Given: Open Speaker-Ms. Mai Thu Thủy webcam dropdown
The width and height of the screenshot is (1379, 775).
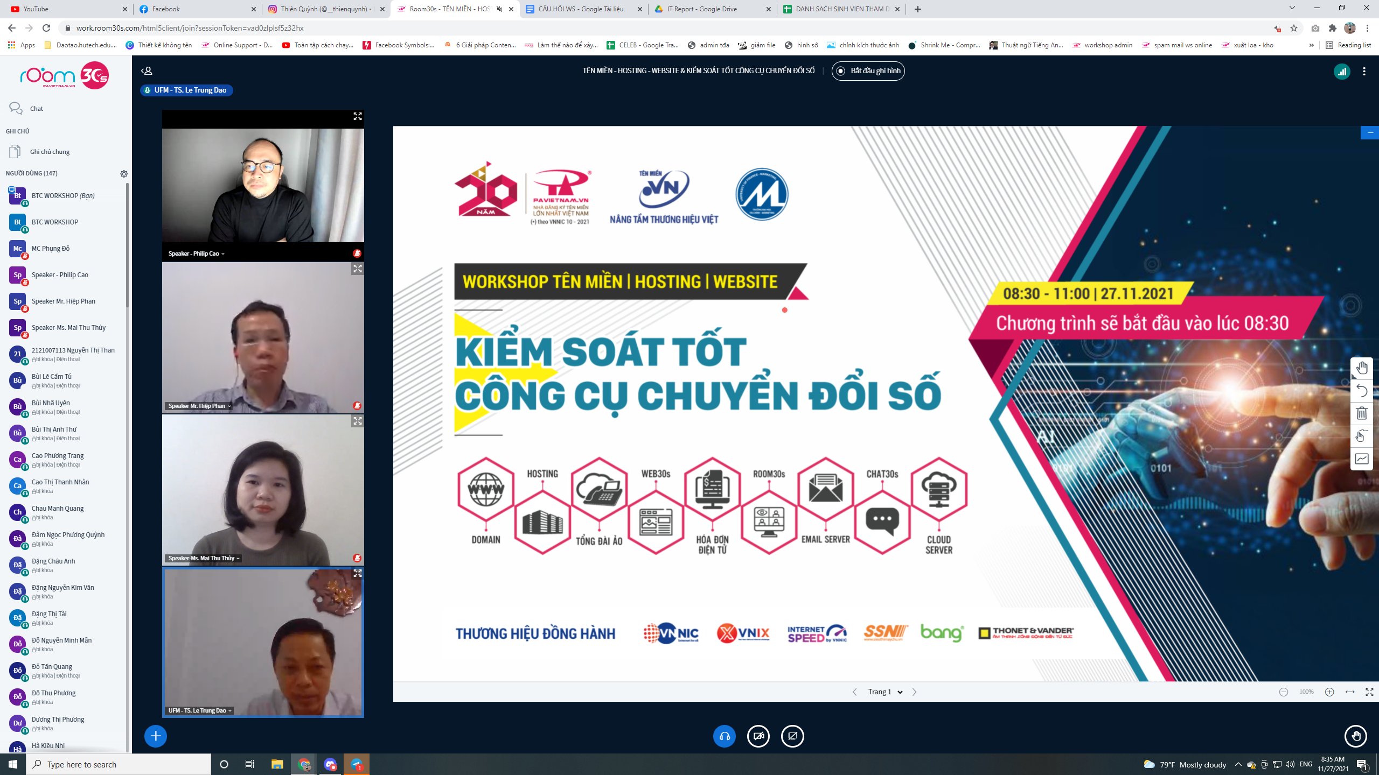Looking at the screenshot, I should (204, 558).
